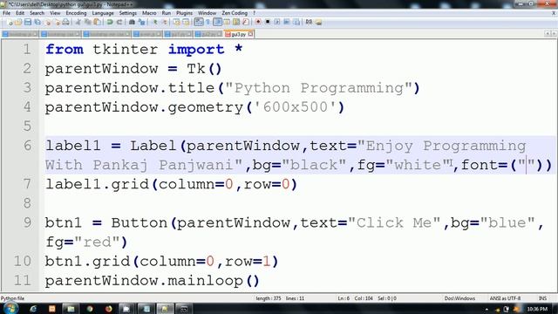The image size is (558, 314).
Task: Open Chrome from the taskbar
Action: 90,309
